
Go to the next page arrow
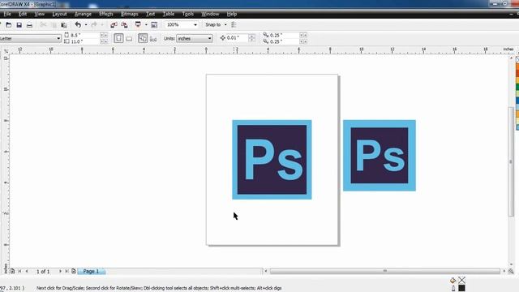60,271
